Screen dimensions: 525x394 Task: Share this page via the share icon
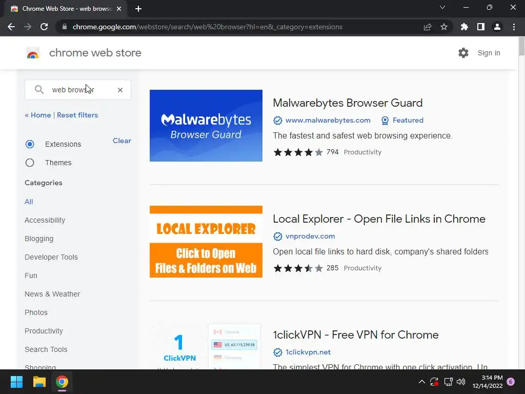428,27
